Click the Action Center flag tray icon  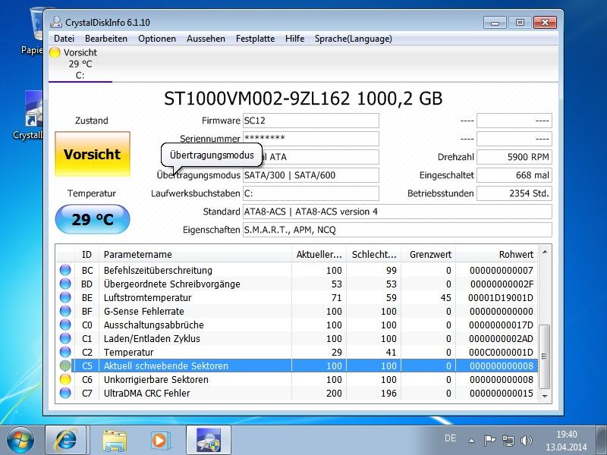pyautogui.click(x=489, y=440)
